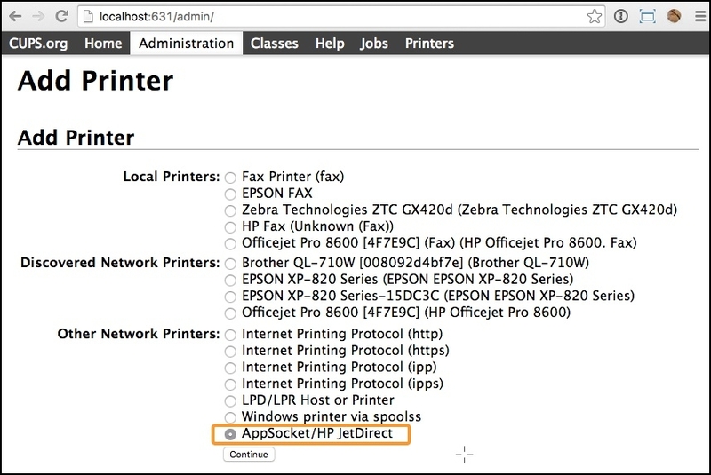Open the Printers tab

(x=429, y=44)
